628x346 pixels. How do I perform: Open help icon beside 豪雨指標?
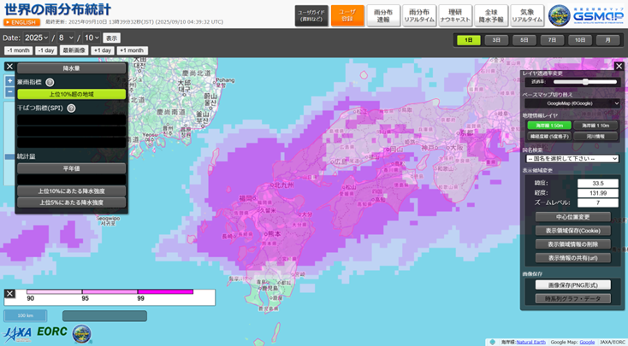(x=50, y=82)
